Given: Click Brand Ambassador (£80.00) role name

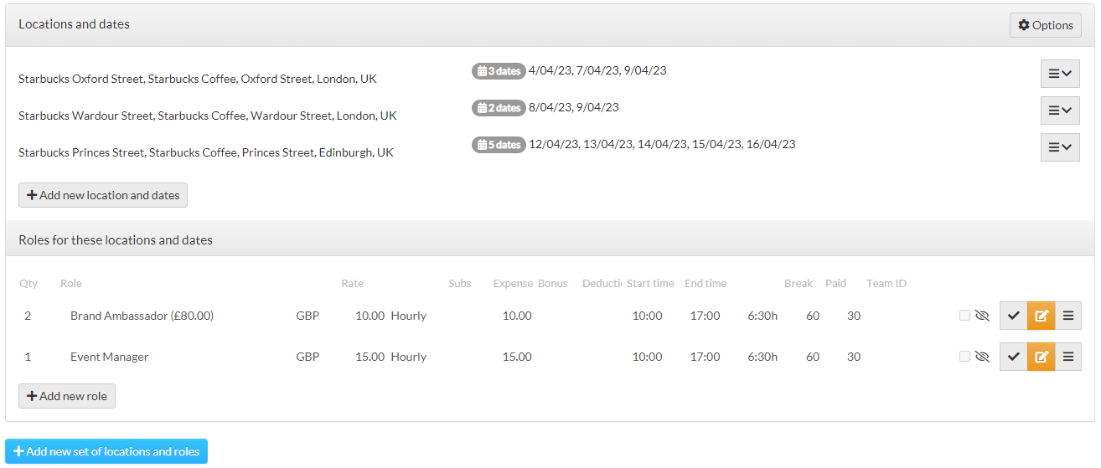Looking at the screenshot, I should [x=142, y=316].
